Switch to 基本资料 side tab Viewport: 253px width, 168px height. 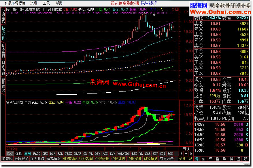(x=3, y=51)
